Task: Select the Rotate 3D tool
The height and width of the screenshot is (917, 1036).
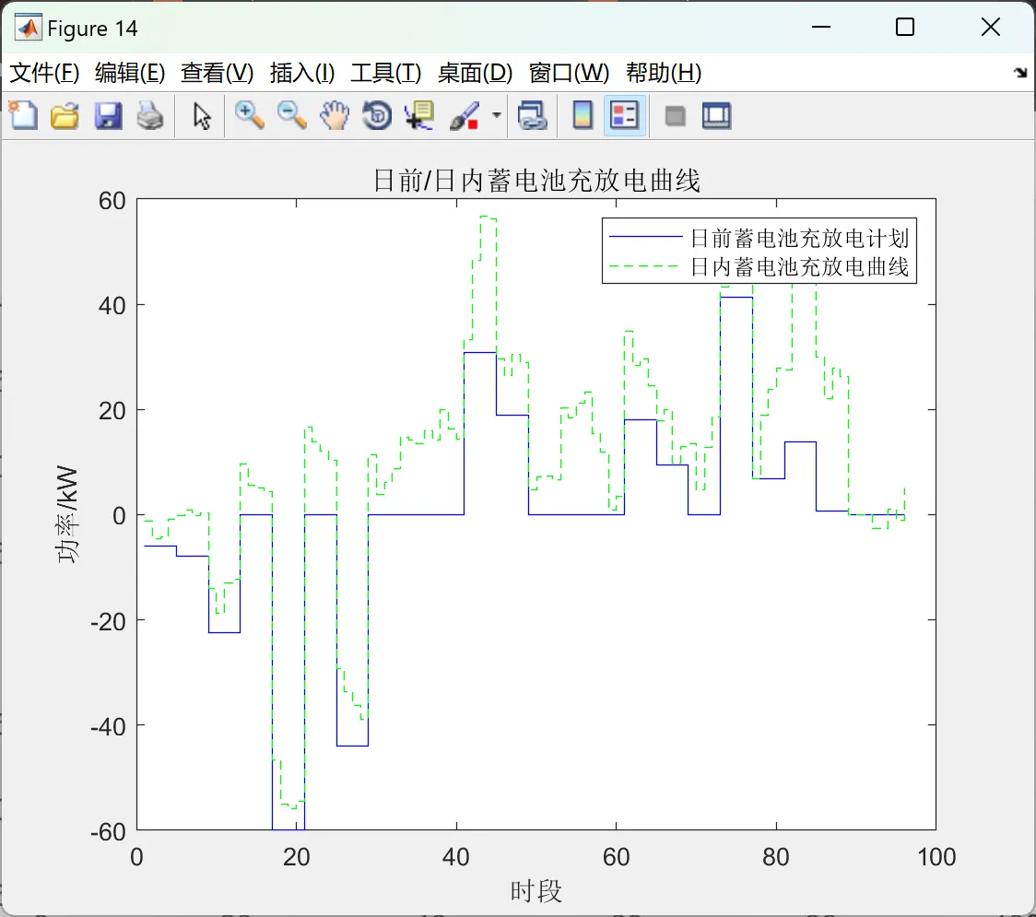Action: tap(377, 115)
